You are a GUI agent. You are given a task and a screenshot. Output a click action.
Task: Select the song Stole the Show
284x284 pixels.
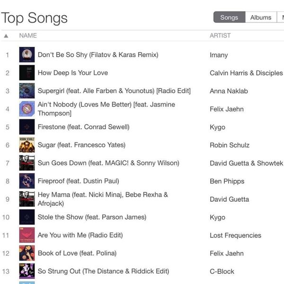tap(92, 217)
